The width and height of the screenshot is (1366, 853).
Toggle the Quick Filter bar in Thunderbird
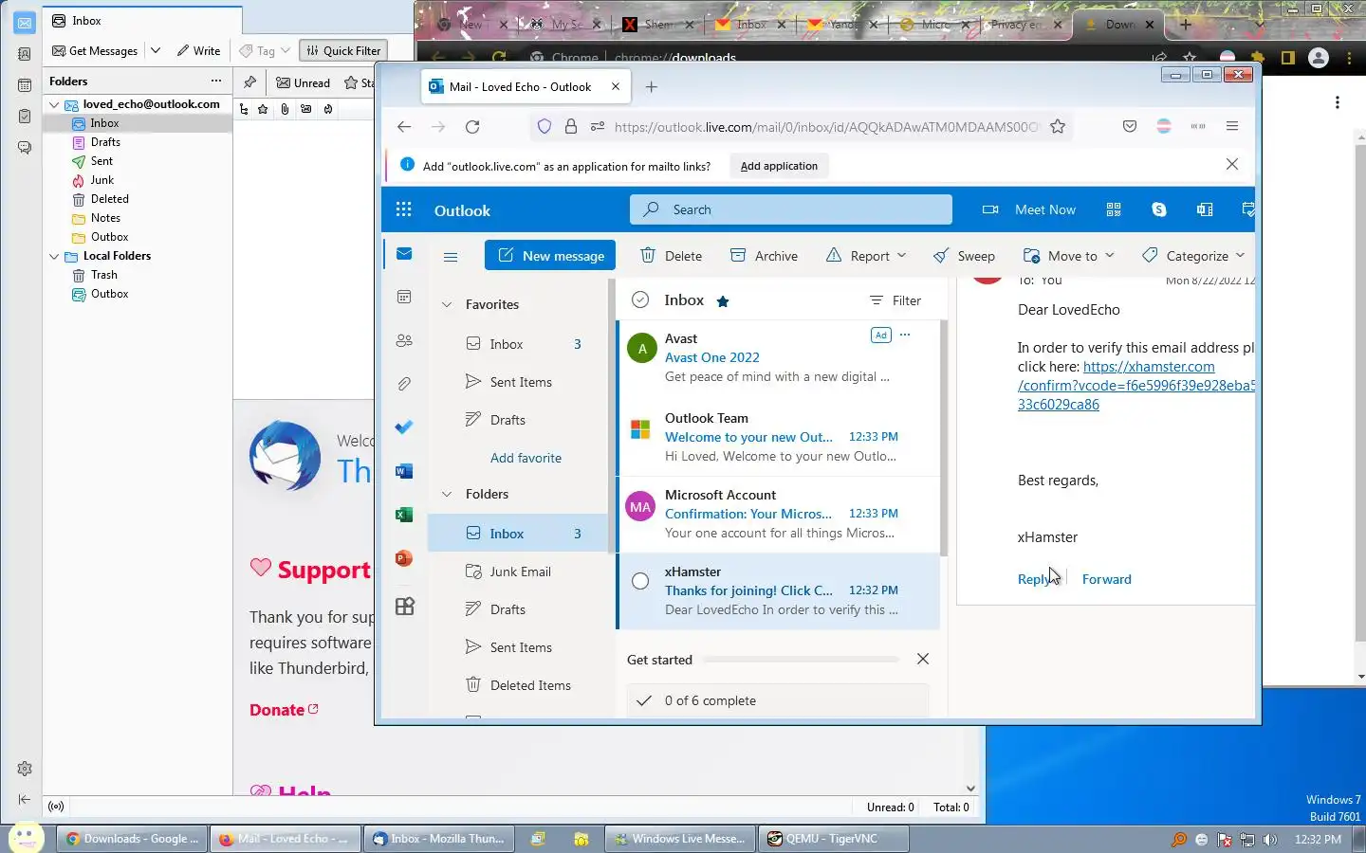(x=342, y=50)
